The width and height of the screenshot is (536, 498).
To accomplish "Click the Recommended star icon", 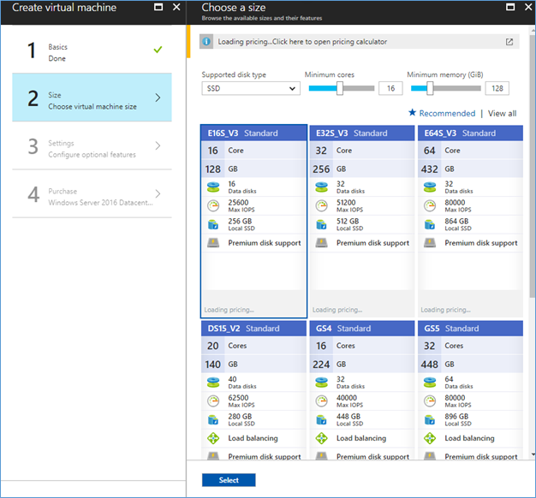I will point(412,112).
